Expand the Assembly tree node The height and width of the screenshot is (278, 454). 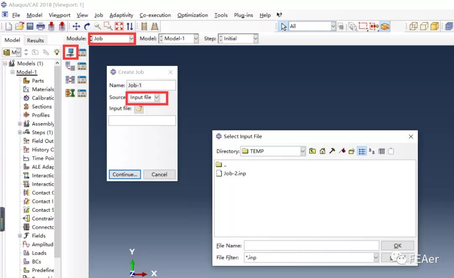(x=20, y=124)
